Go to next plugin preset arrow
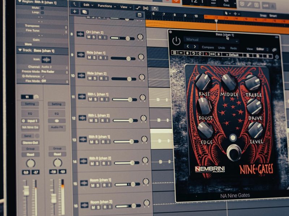 (195, 47)
